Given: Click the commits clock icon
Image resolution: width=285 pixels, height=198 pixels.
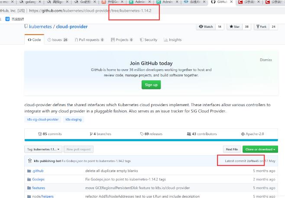Looking at the screenshot, I should pyautogui.click(x=40, y=134).
